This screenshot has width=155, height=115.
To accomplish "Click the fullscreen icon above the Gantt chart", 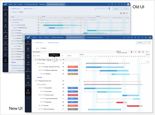I will (143, 52).
